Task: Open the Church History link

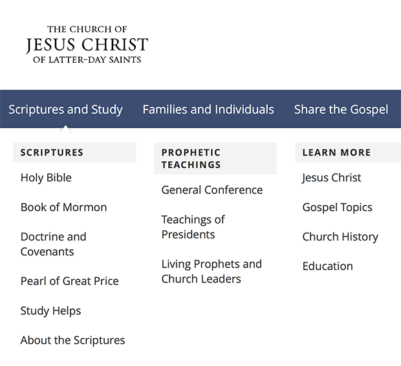Action: pyautogui.click(x=340, y=236)
